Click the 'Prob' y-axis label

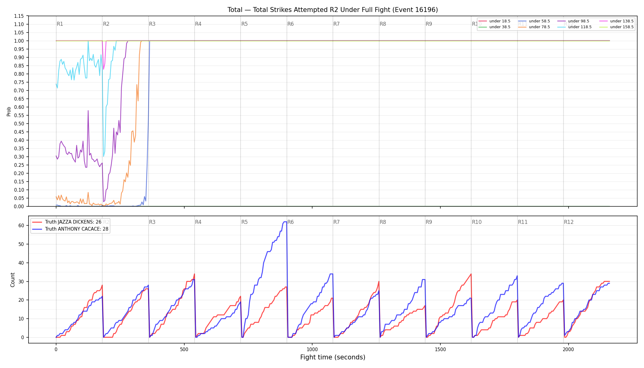click(x=9, y=111)
